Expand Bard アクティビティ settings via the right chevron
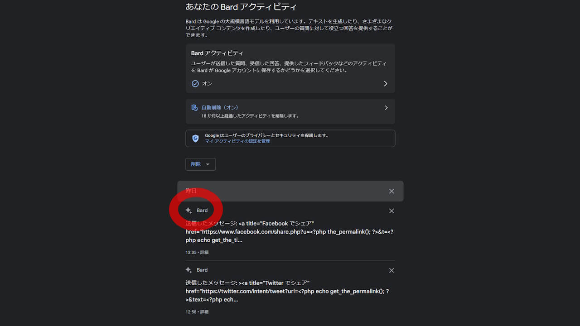This screenshot has height=326, width=580. (386, 84)
